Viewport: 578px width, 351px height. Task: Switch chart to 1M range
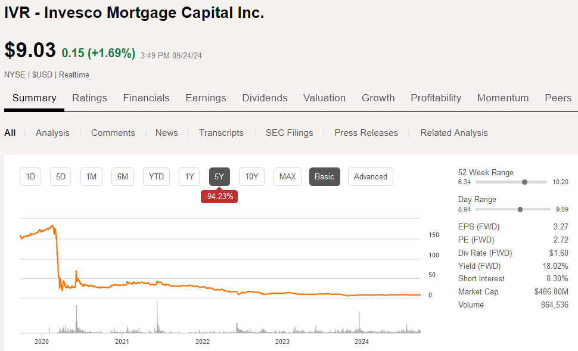pyautogui.click(x=91, y=176)
